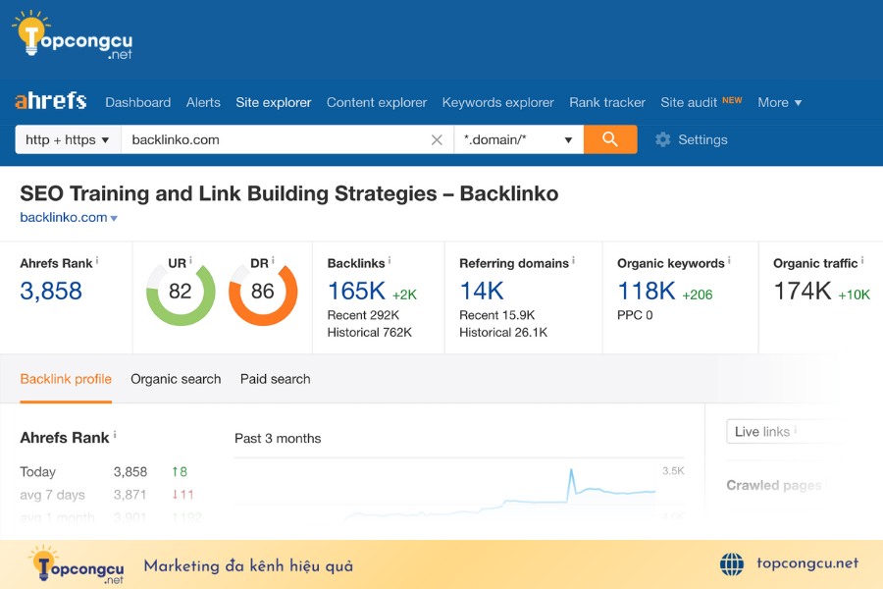Click the backlinko.com domain link
This screenshot has height=589, width=883.
[x=64, y=218]
